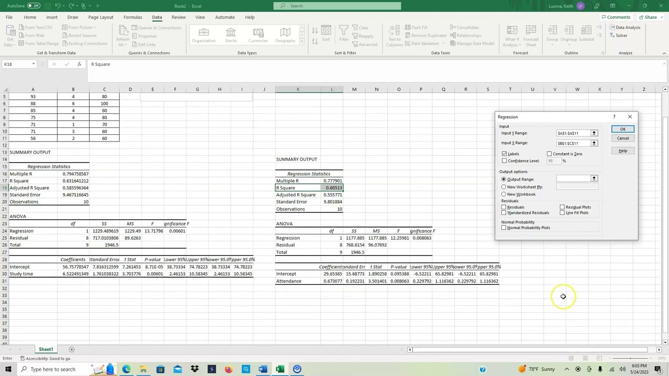
Task: Click the Filter funnel icon
Action: (x=343, y=34)
